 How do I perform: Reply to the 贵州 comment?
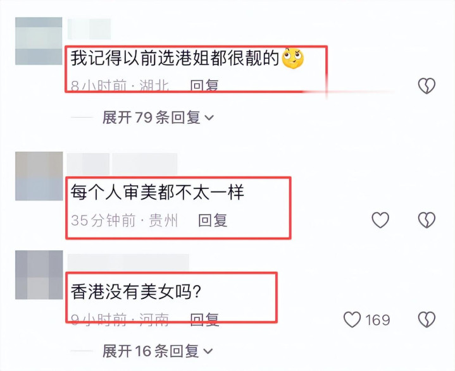point(213,221)
